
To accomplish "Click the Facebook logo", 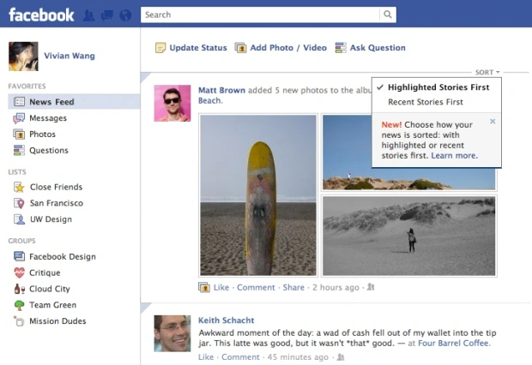I will click(x=41, y=15).
